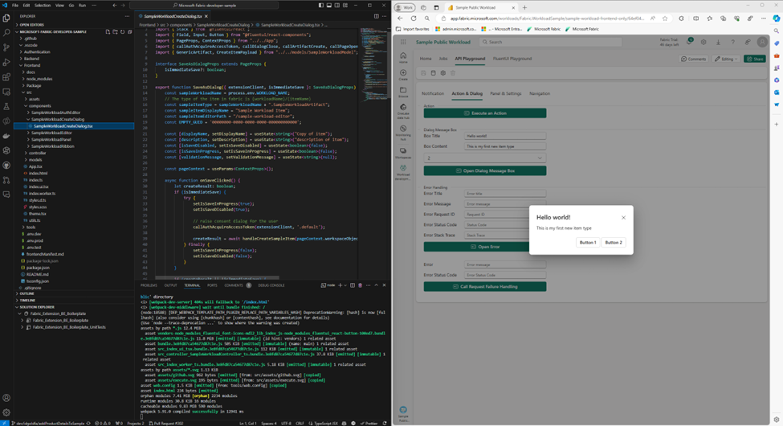The height and width of the screenshot is (426, 783).
Task: Add the Fabric page to browser favorites
Action: point(665,18)
